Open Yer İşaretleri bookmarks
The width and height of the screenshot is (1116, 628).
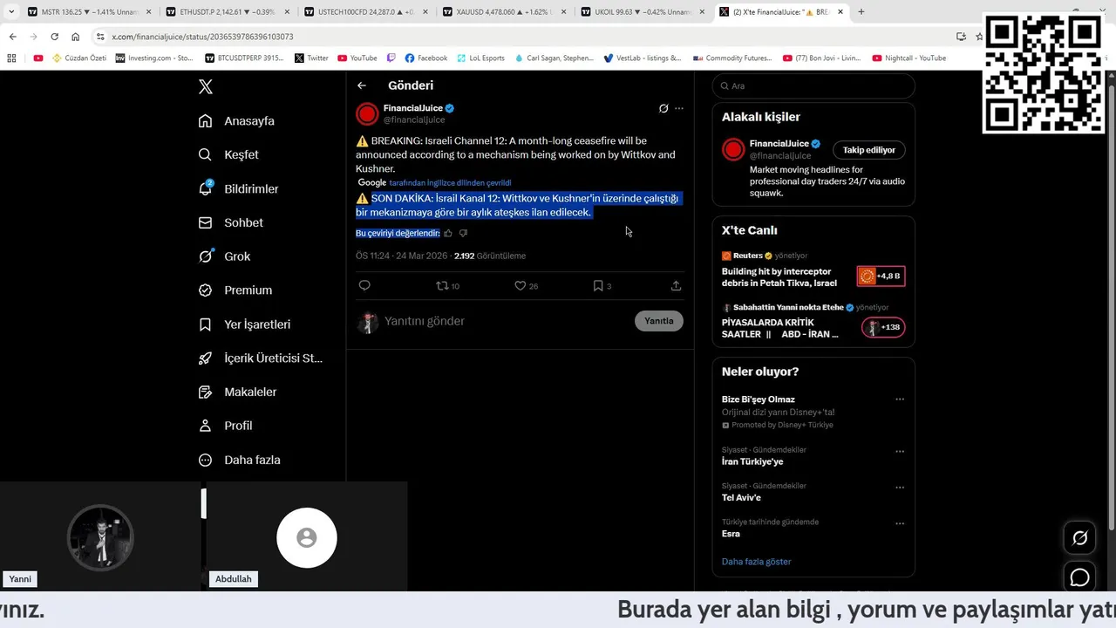coord(244,324)
